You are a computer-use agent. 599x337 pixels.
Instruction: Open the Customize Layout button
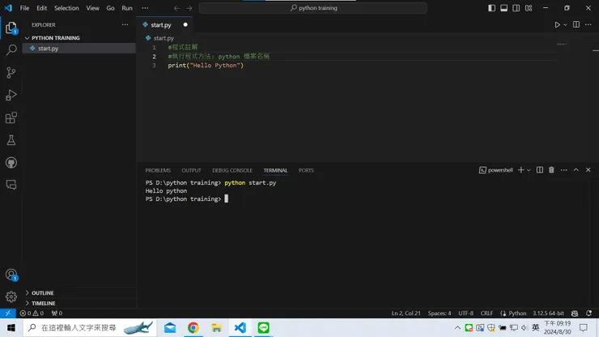click(x=529, y=8)
